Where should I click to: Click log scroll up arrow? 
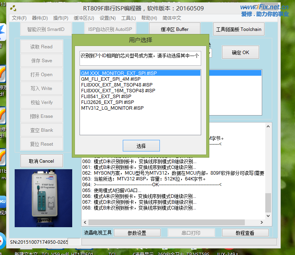coord(268,126)
